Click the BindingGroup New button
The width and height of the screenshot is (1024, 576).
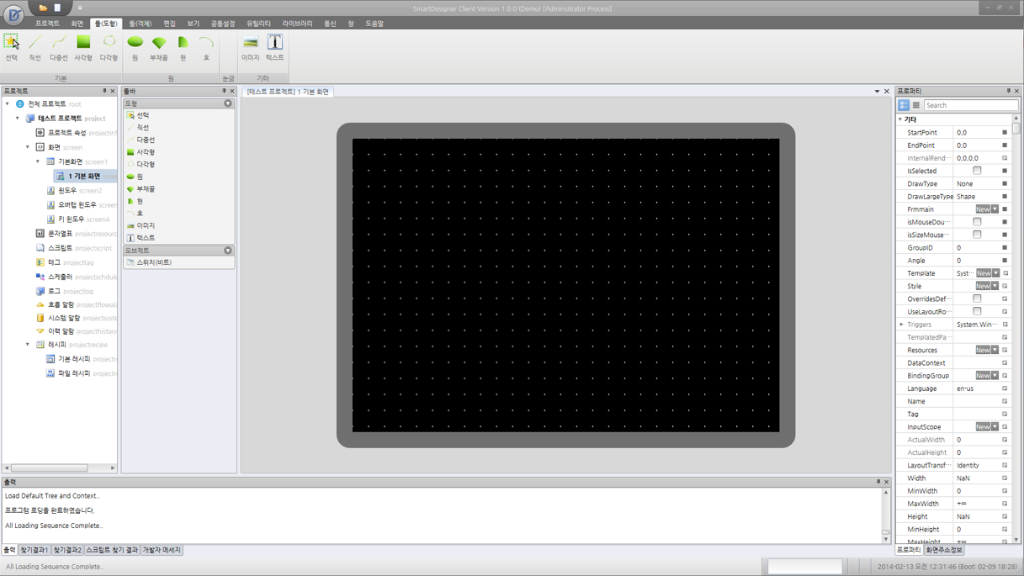point(983,376)
